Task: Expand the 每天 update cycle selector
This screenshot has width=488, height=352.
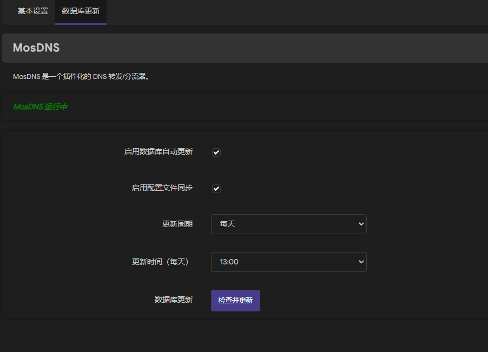Action: pos(288,224)
